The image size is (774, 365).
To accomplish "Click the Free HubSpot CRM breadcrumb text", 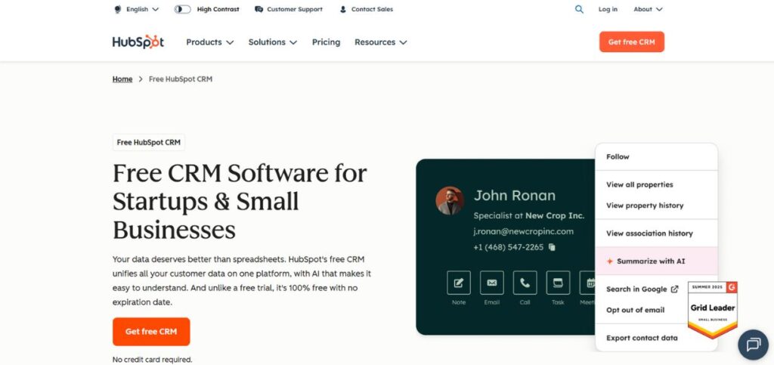I will [181, 79].
